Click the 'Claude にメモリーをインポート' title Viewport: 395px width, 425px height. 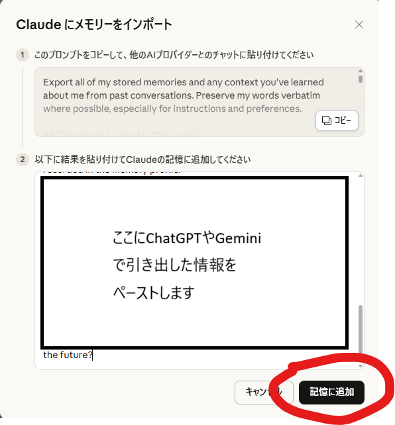tap(94, 24)
